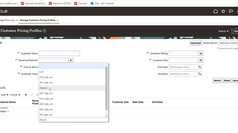Image resolution: width=238 pixels, height=133 pixels.
Task: Click the Search button
Action: click(217, 81)
